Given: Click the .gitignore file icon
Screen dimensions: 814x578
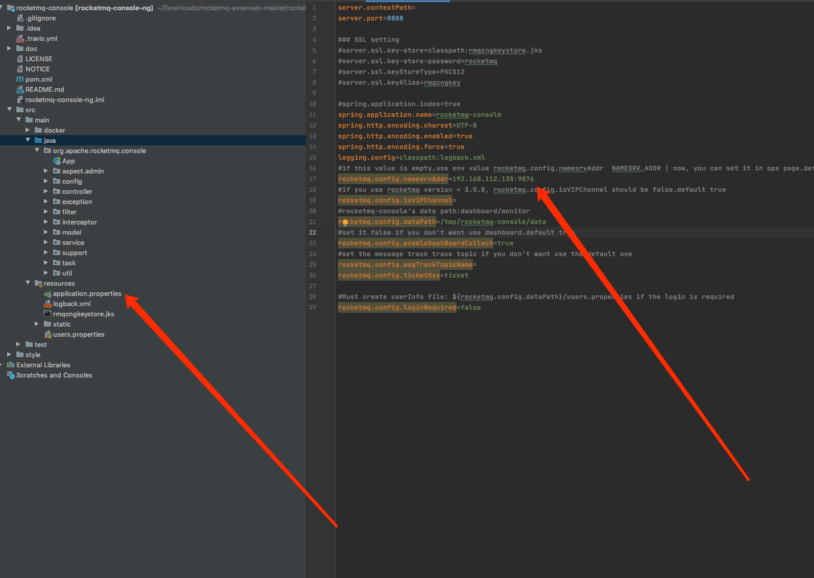Looking at the screenshot, I should (x=20, y=18).
